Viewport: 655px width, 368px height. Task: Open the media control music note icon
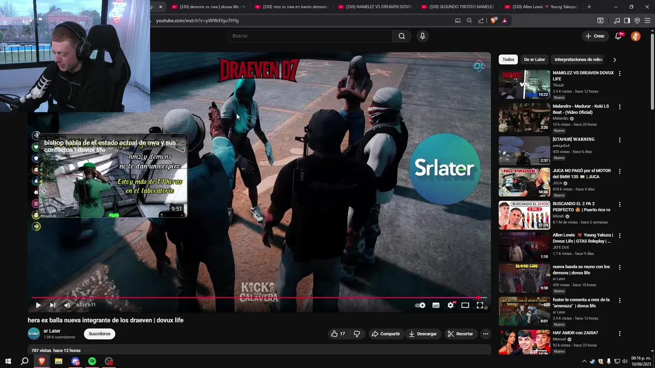tap(617, 20)
